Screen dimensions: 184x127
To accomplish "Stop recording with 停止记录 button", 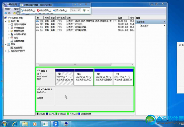I will pos(44,10).
